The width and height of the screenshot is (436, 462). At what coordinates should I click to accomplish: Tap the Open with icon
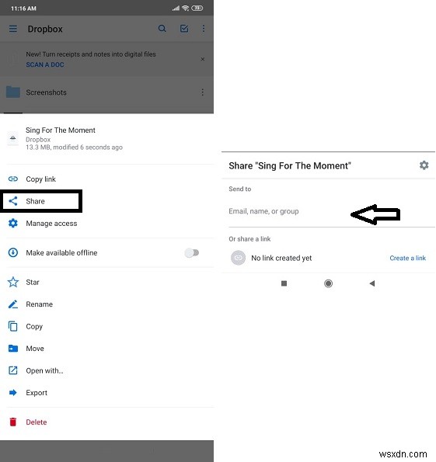point(13,370)
